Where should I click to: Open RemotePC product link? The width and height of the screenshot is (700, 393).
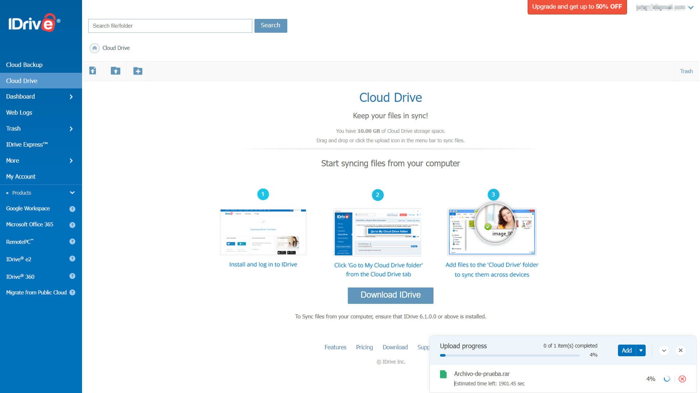(20, 242)
